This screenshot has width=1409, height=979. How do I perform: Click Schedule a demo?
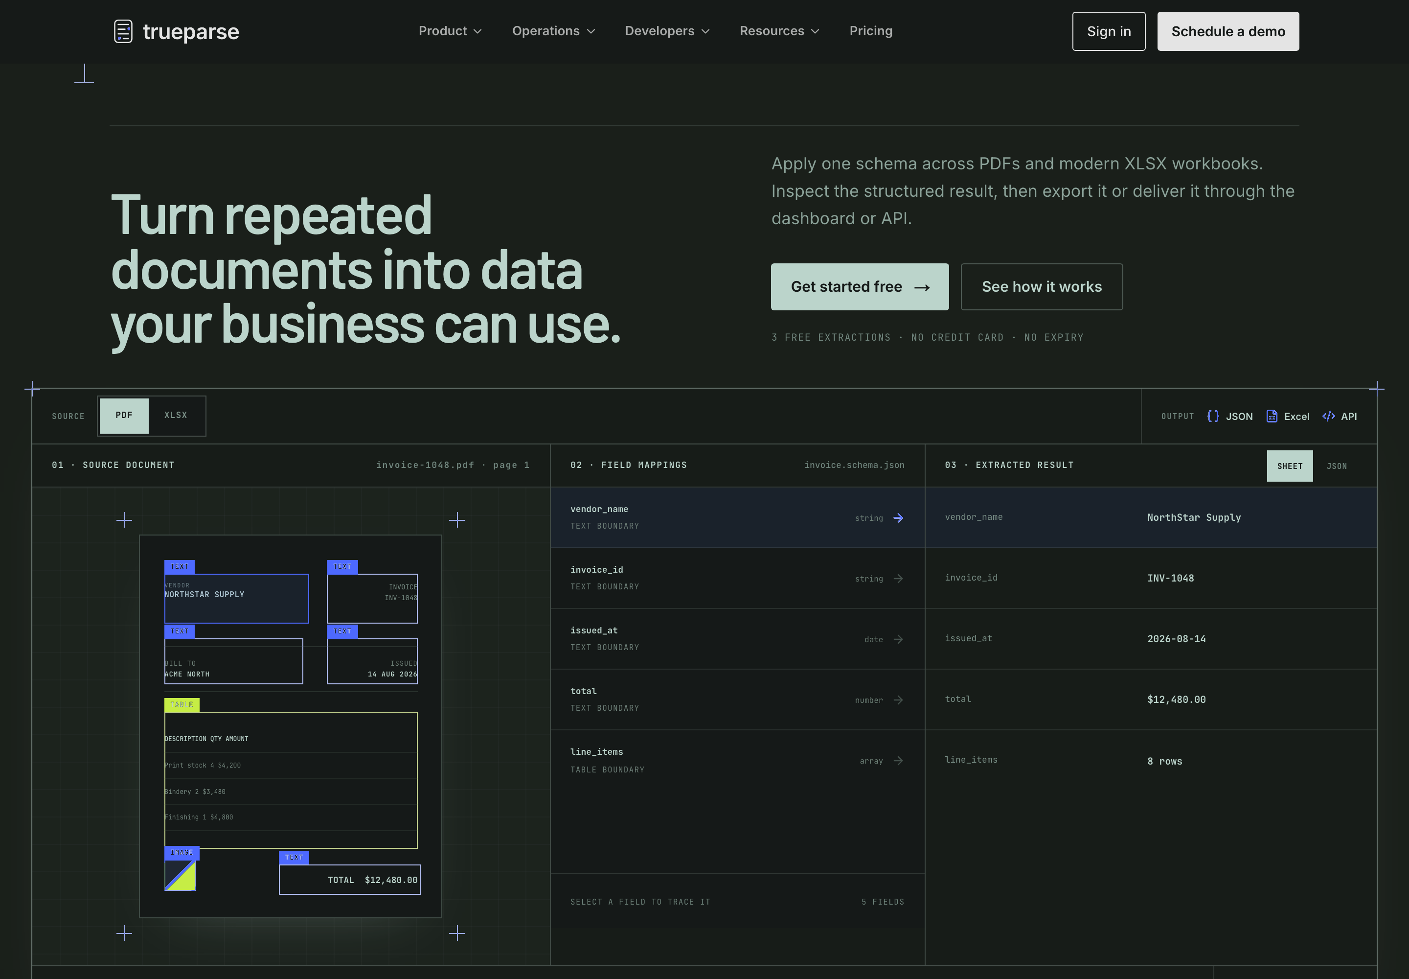pos(1228,31)
